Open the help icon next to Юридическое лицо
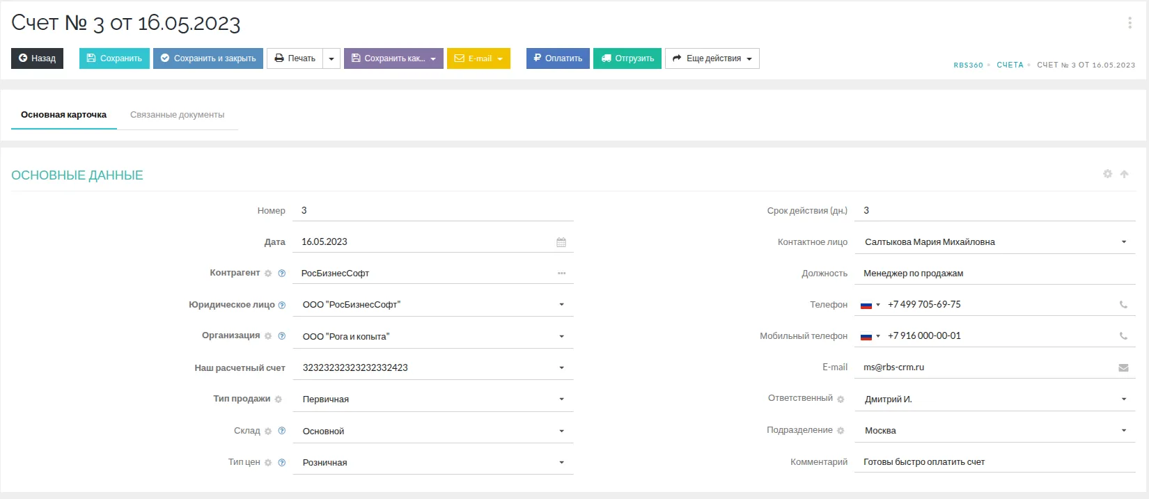 282,305
